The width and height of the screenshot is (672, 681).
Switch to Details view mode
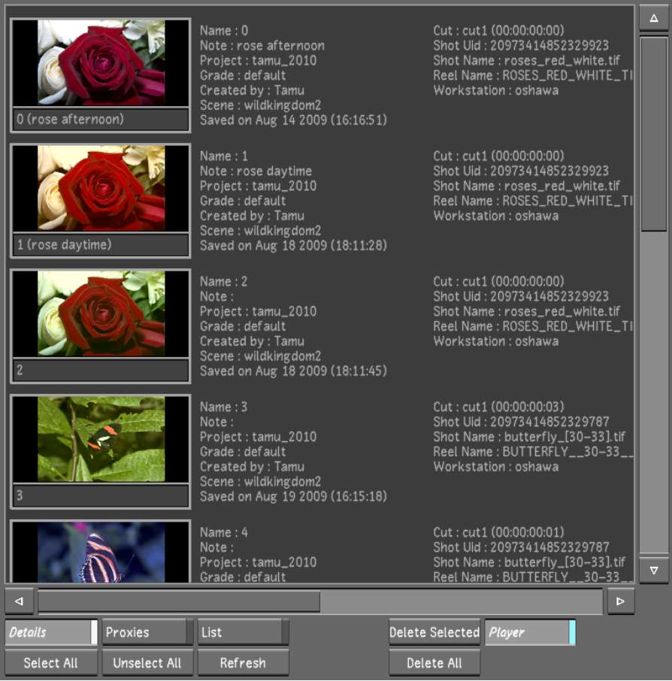[51, 632]
